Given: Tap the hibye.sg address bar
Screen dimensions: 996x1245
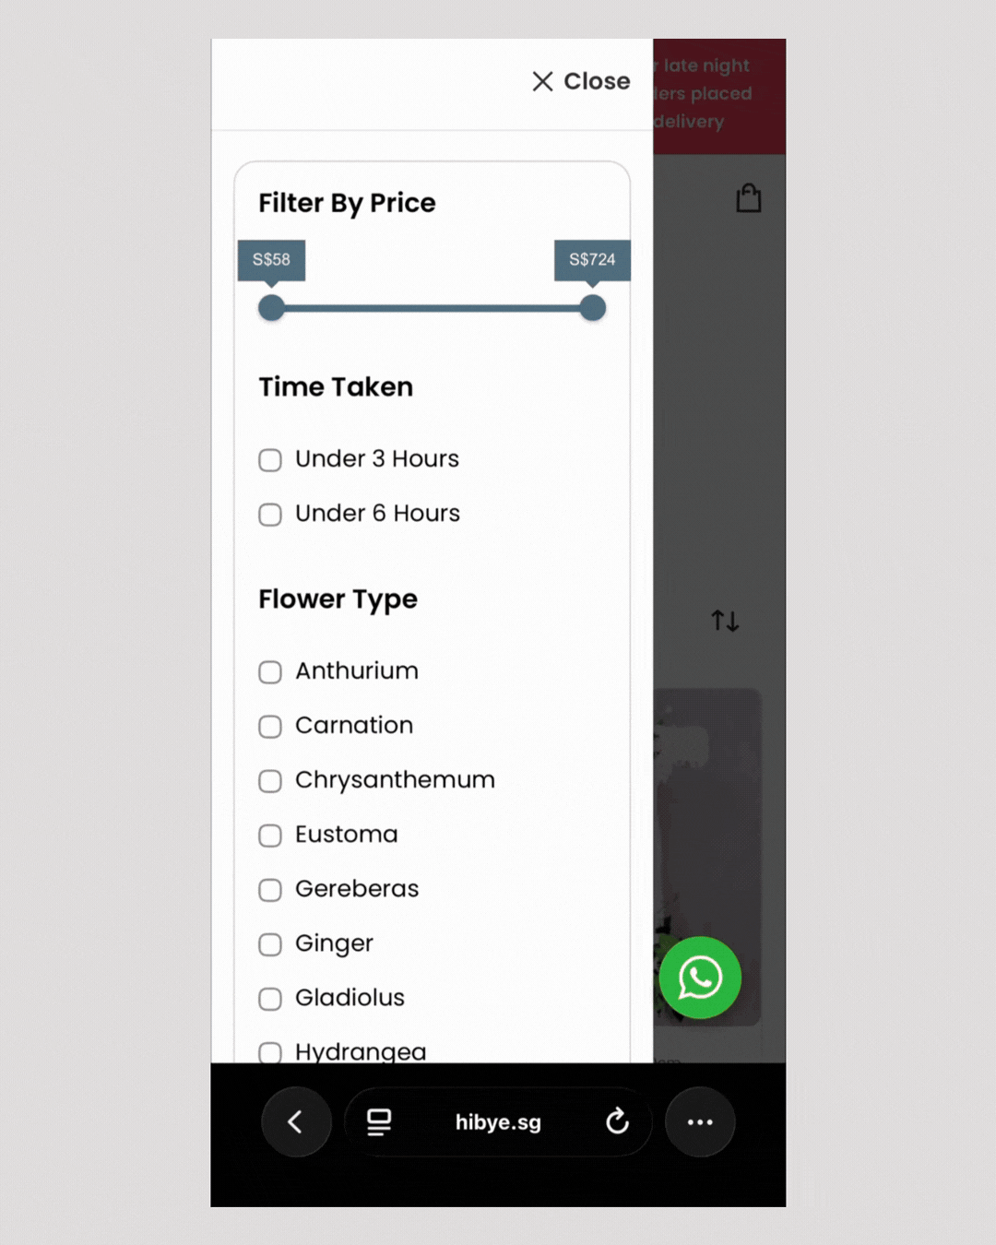Looking at the screenshot, I should pos(498,1121).
